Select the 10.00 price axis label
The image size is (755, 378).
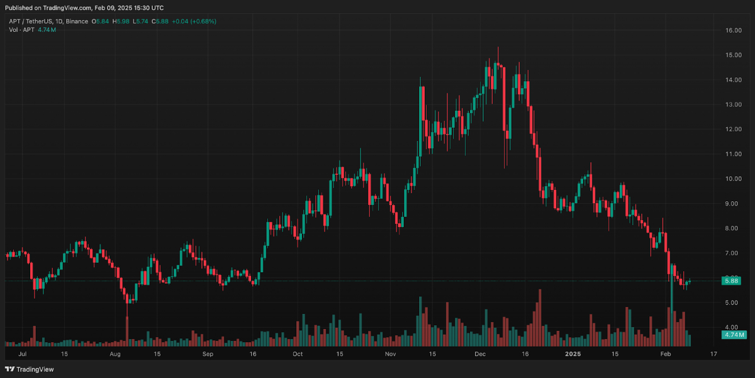click(x=732, y=179)
